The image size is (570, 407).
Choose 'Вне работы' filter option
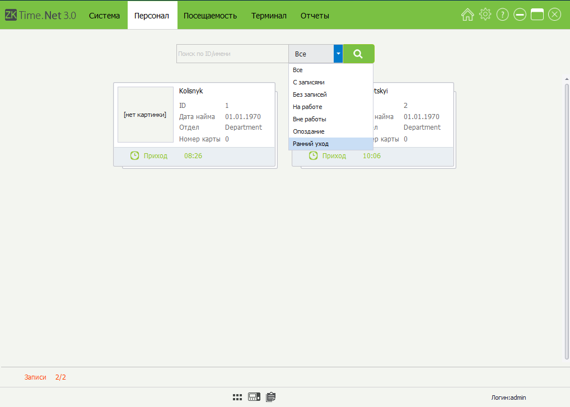[331, 120]
